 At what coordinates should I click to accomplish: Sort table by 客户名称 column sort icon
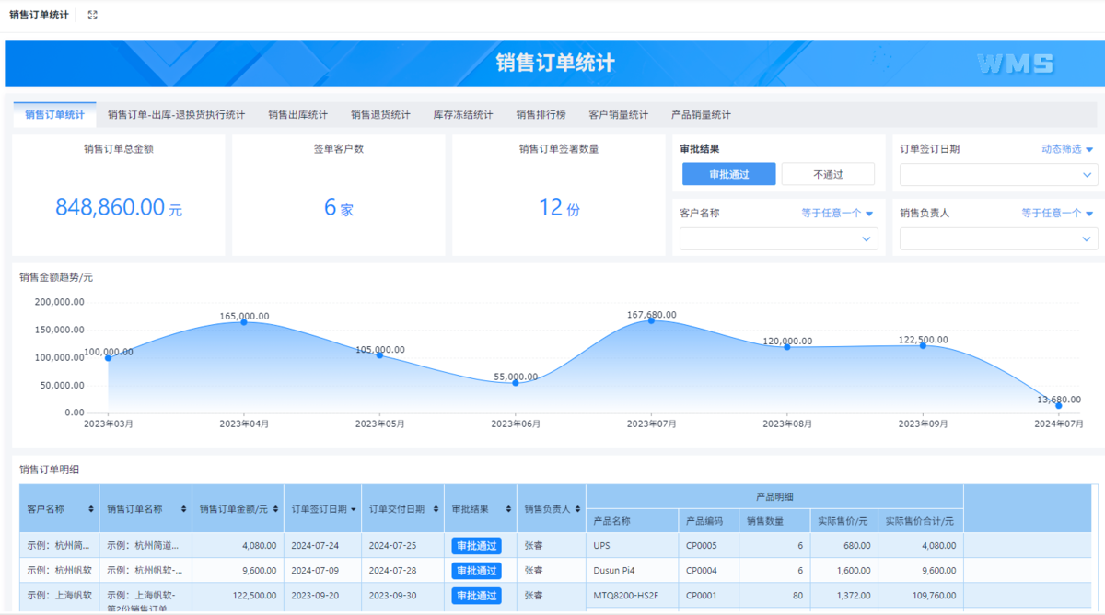[x=90, y=509]
